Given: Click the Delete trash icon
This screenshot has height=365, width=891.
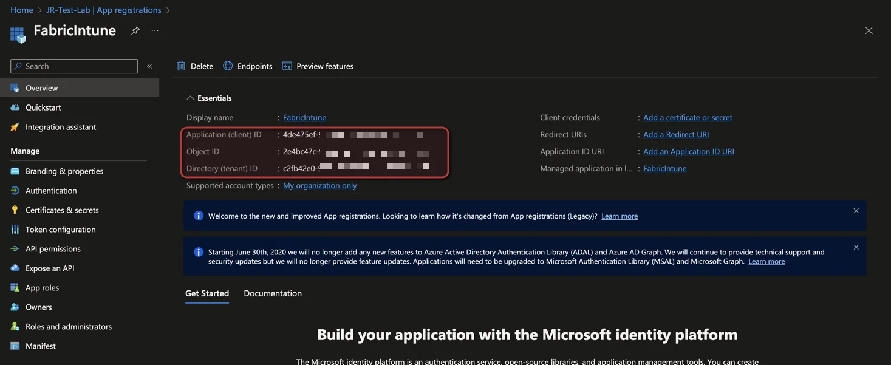Looking at the screenshot, I should (x=181, y=66).
